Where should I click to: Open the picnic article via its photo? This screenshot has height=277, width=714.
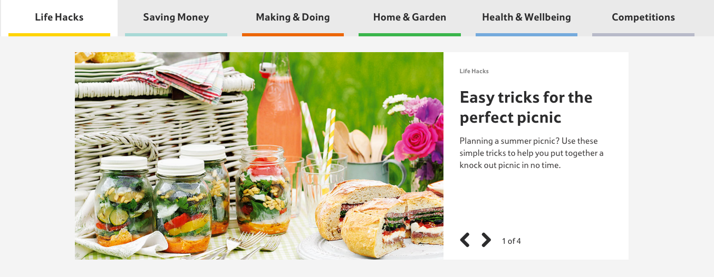(x=259, y=156)
